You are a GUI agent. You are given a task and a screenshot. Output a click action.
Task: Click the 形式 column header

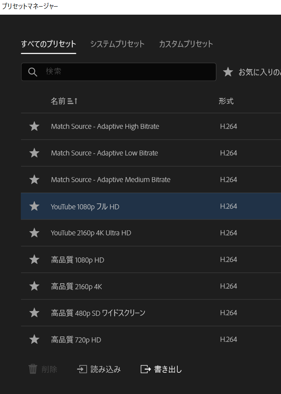point(226,101)
